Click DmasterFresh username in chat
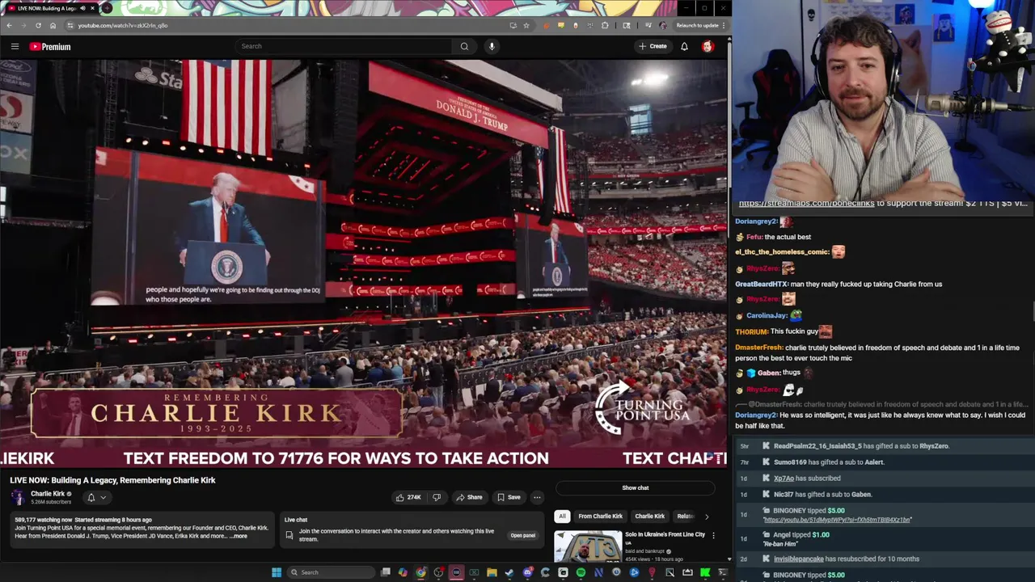Image resolution: width=1035 pixels, height=582 pixels. (758, 348)
